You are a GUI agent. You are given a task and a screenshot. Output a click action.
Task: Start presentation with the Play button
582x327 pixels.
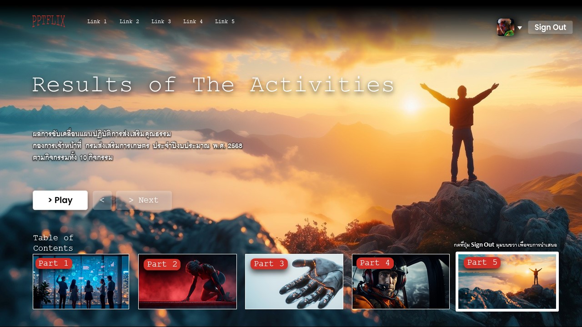click(60, 200)
